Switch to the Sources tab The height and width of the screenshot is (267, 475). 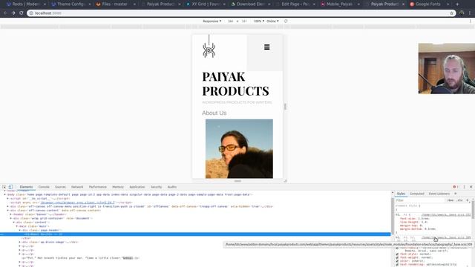[60, 187]
